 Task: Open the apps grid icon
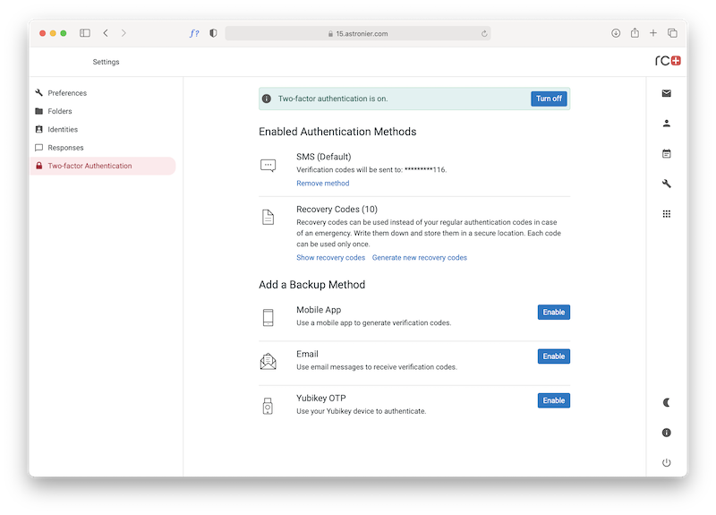(x=666, y=214)
